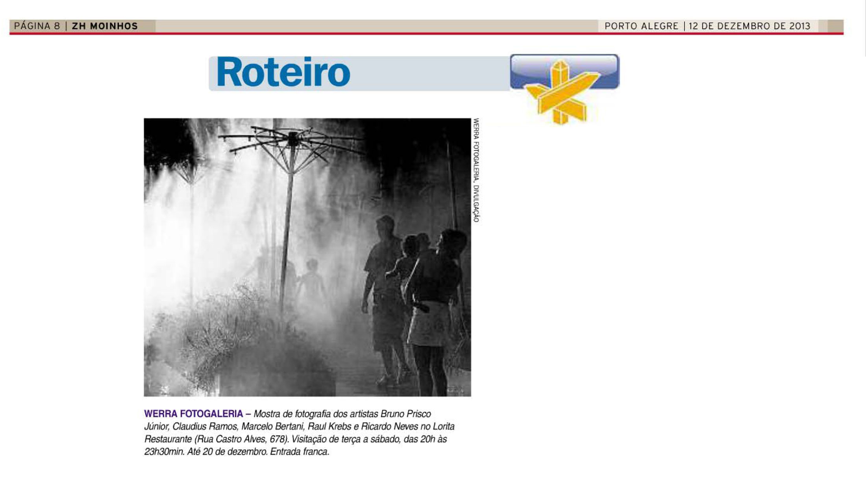Screen dimensions: 866x479
Task: Click the Até 20 de dezembro text
Action: (x=227, y=451)
